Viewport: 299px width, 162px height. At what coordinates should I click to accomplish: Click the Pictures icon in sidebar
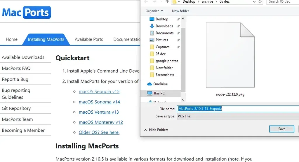(152, 40)
